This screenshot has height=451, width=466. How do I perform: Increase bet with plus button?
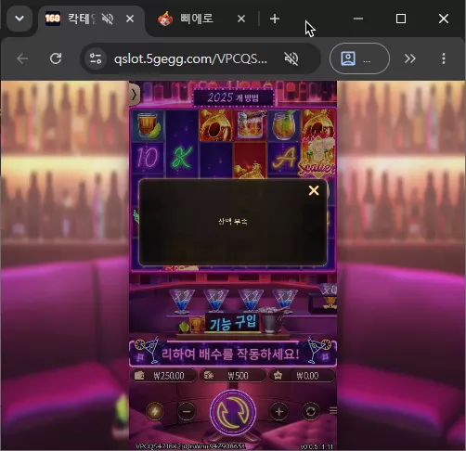pos(279,412)
